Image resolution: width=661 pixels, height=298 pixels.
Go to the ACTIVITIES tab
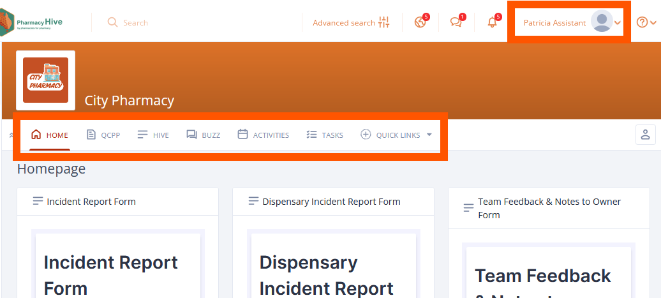click(x=264, y=135)
